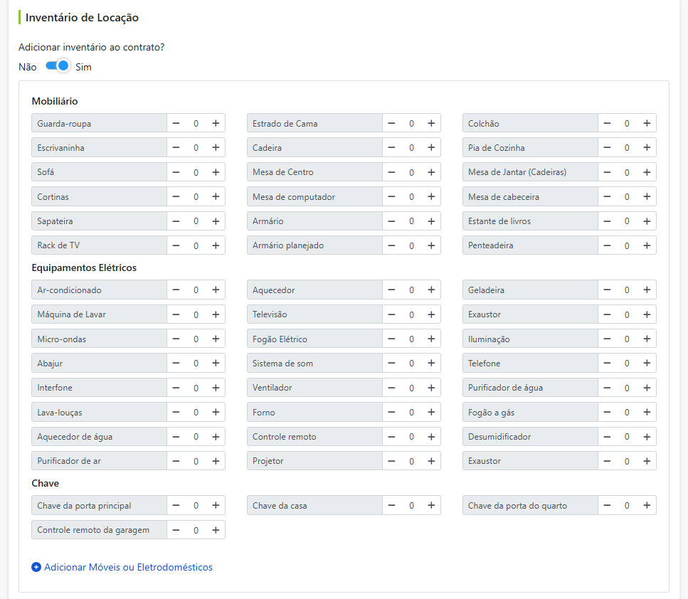Screen dimensions: 688x599
Task: Select the Sim option label
Action: pyautogui.click(x=83, y=67)
